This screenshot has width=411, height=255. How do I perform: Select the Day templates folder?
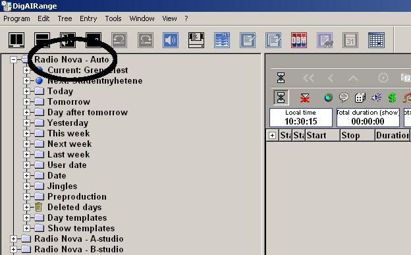(77, 217)
